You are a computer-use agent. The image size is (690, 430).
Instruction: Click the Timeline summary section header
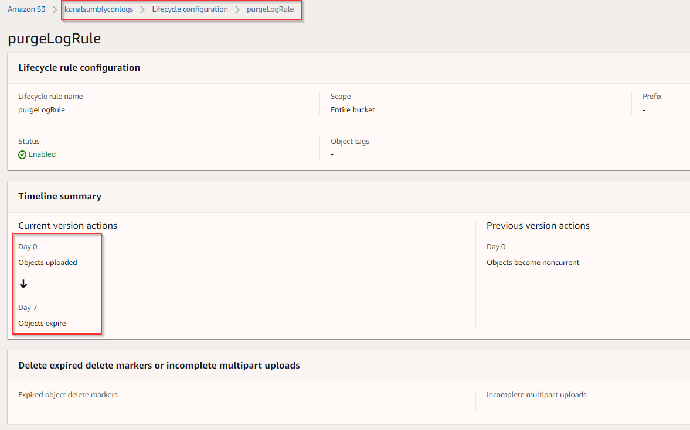[x=59, y=196]
